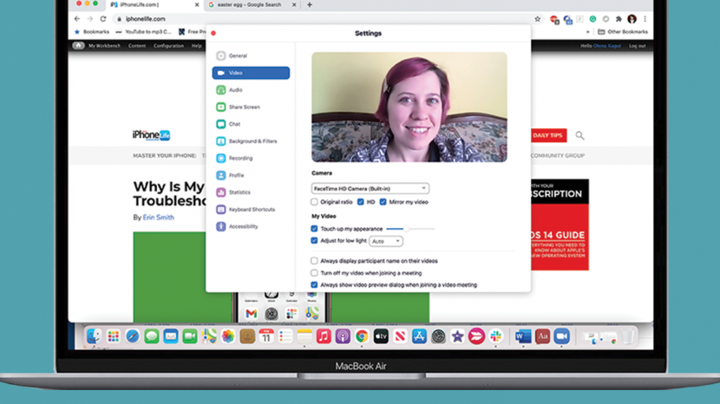
Task: Open the Music app in dock
Action: 324,336
